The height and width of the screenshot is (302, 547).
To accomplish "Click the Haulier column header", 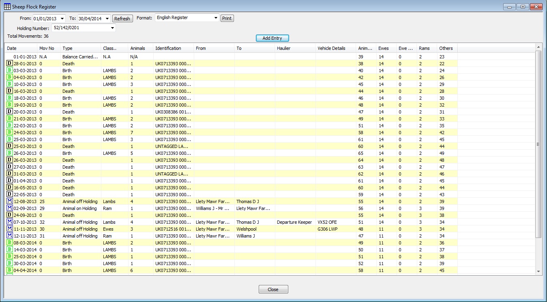I will (295, 48).
